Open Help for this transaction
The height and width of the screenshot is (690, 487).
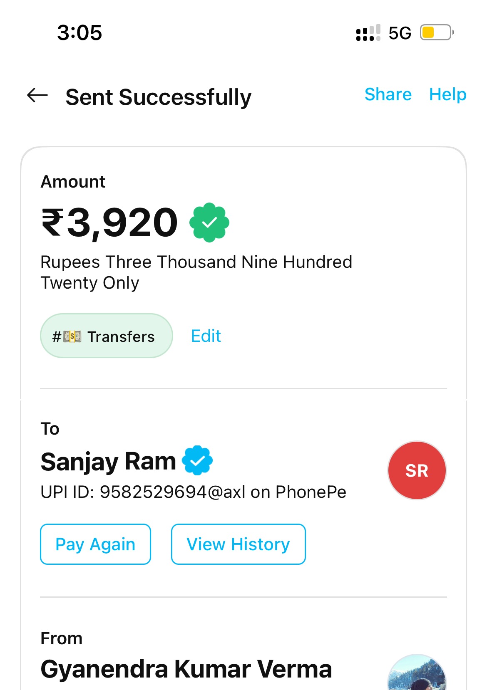pos(447,94)
